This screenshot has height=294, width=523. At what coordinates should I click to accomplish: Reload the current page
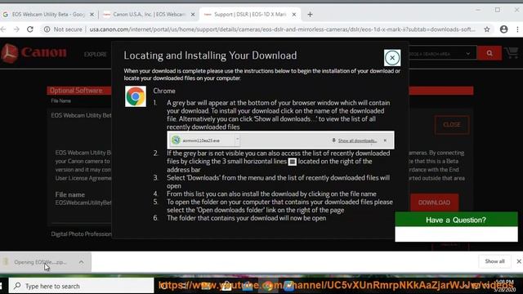pyautogui.click(x=30, y=29)
